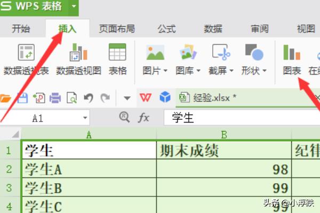Open the 视图 tab

coord(306,29)
